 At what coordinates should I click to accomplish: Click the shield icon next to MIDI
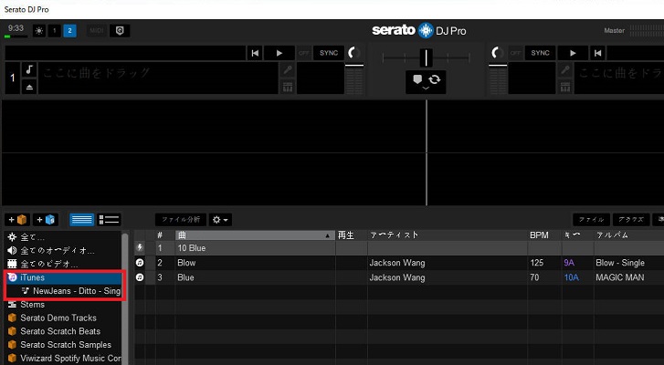coord(120,31)
